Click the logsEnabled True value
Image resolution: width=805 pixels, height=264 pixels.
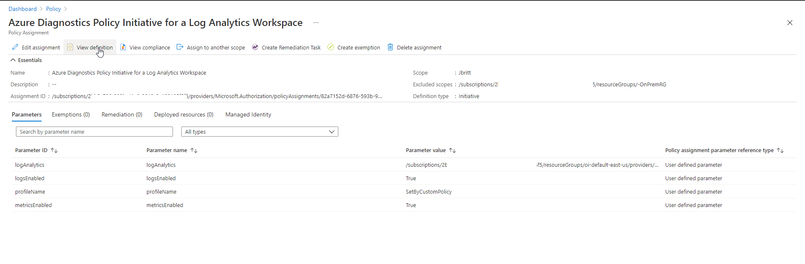click(x=411, y=178)
